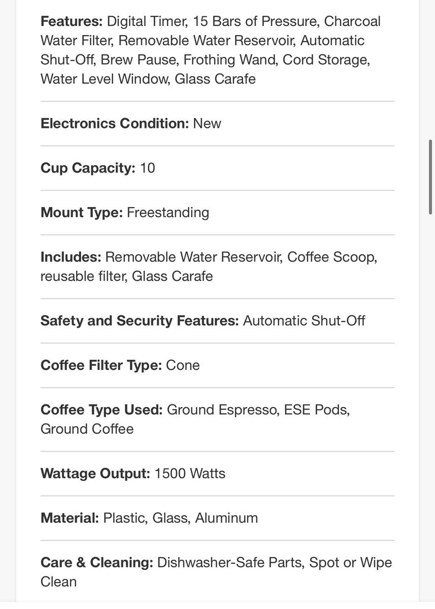Click the "Charcoal" text in Features
435x609 pixels.
352,22
